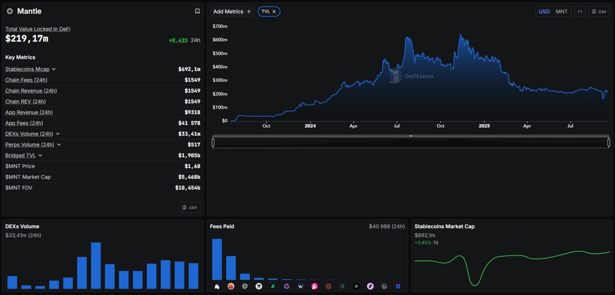Click the light purple F protocol icon
The image size is (615, 295).
[x=370, y=286]
